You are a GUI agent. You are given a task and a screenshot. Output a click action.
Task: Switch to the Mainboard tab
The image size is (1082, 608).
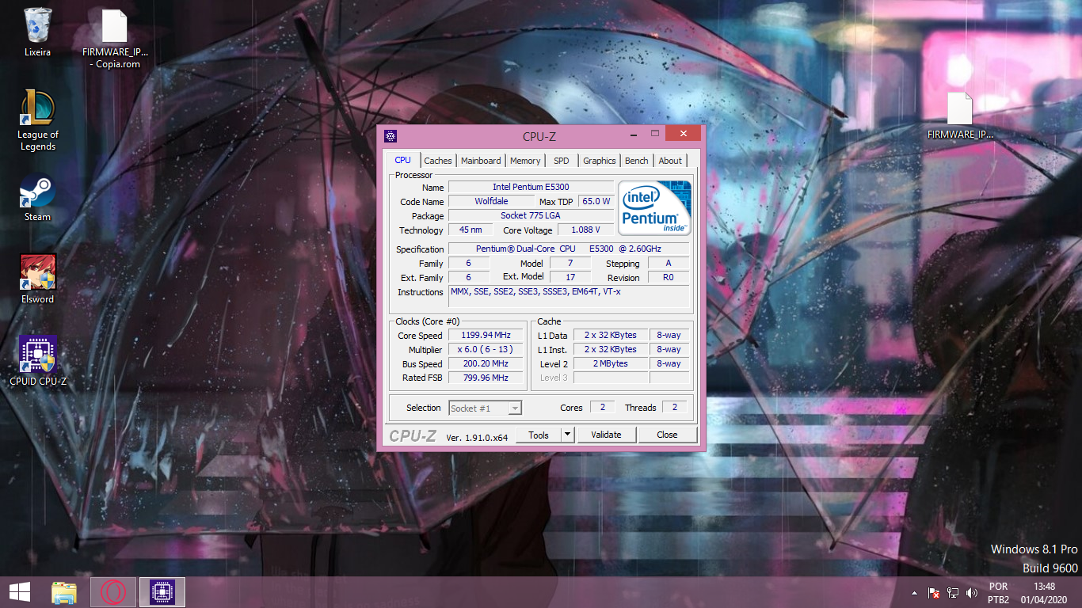[x=481, y=161]
